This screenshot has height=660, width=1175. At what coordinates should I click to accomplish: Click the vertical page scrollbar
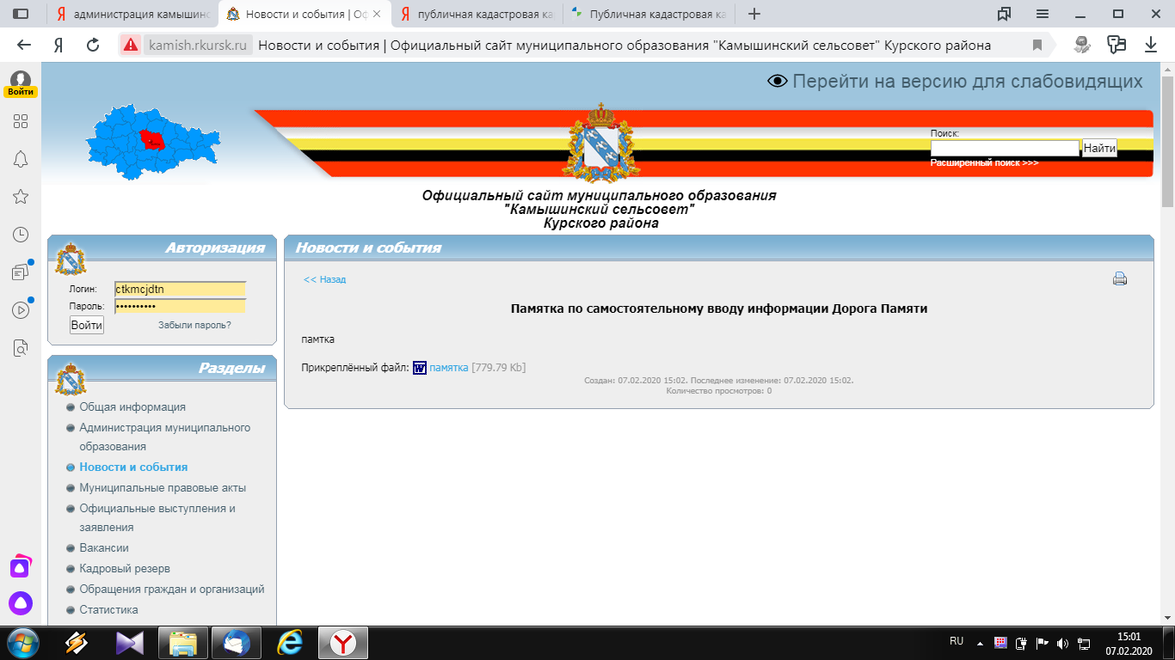point(1167,344)
